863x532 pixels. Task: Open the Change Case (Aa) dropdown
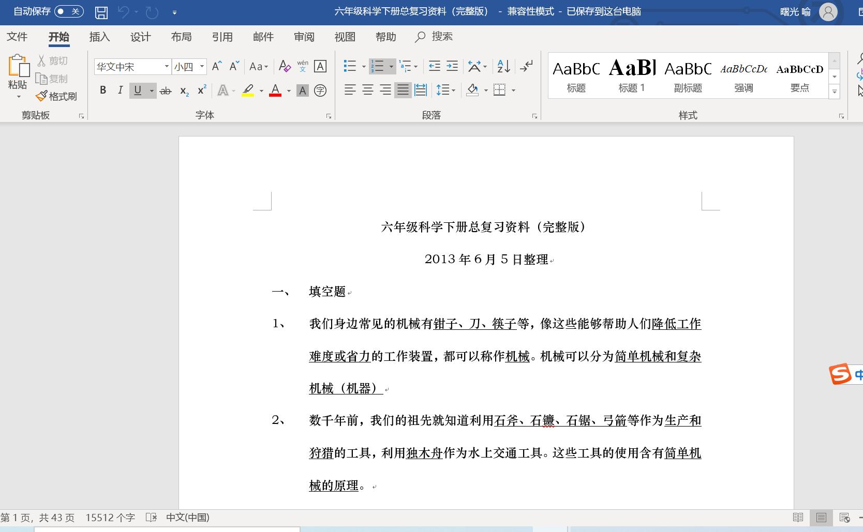coord(259,66)
